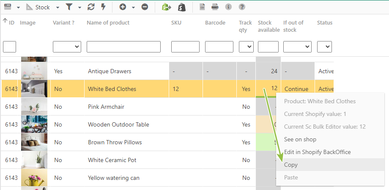389x190 pixels.
Task: Click the green Shopify export arrow icon
Action: (x=166, y=7)
